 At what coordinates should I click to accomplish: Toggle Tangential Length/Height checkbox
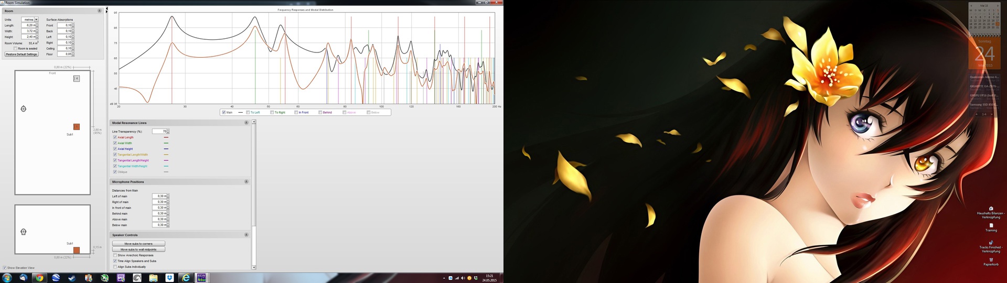coord(115,160)
